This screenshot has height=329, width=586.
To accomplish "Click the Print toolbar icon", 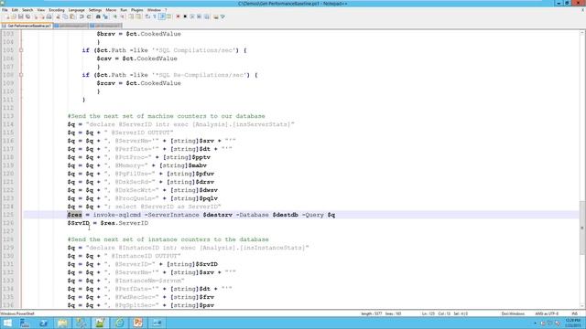I will click(49, 16).
